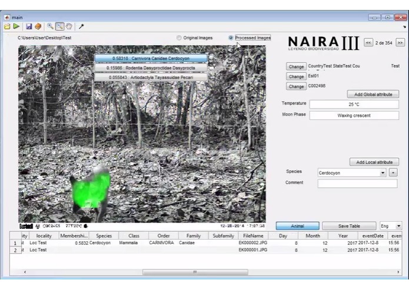This screenshot has height=290, width=409.
Task: Click the Subfamily column header
Action: pos(223,235)
